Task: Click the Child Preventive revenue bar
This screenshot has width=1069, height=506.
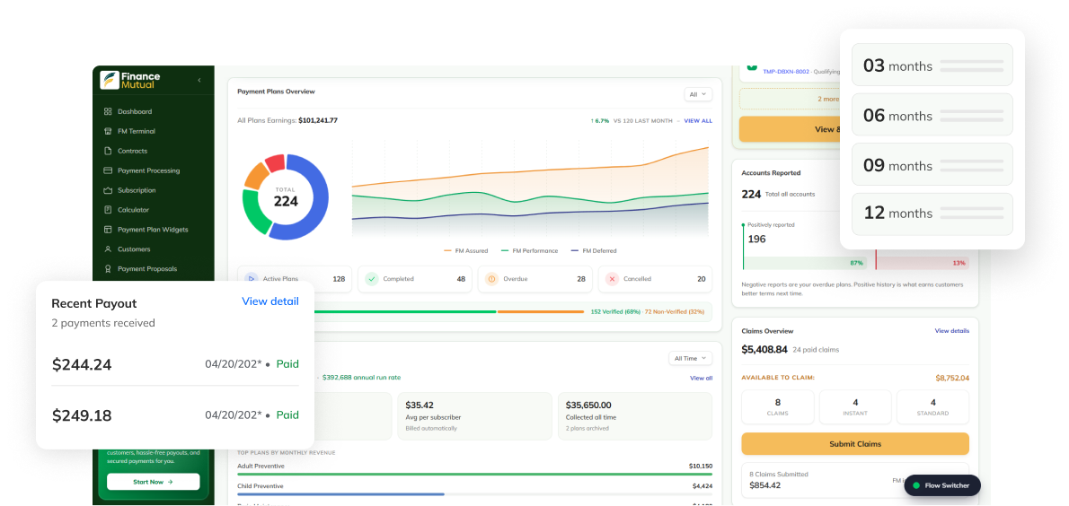Action: [x=340, y=494]
